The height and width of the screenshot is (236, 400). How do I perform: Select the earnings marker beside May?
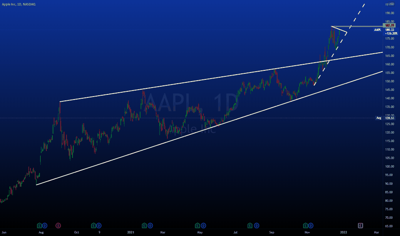pos(197,226)
